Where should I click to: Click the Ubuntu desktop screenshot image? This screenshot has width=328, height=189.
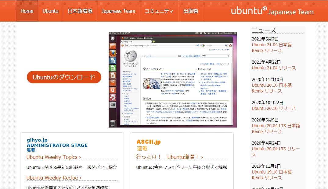(x=173, y=79)
